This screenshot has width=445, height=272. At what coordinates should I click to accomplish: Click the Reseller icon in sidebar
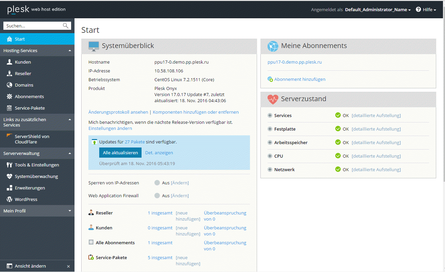9,73
